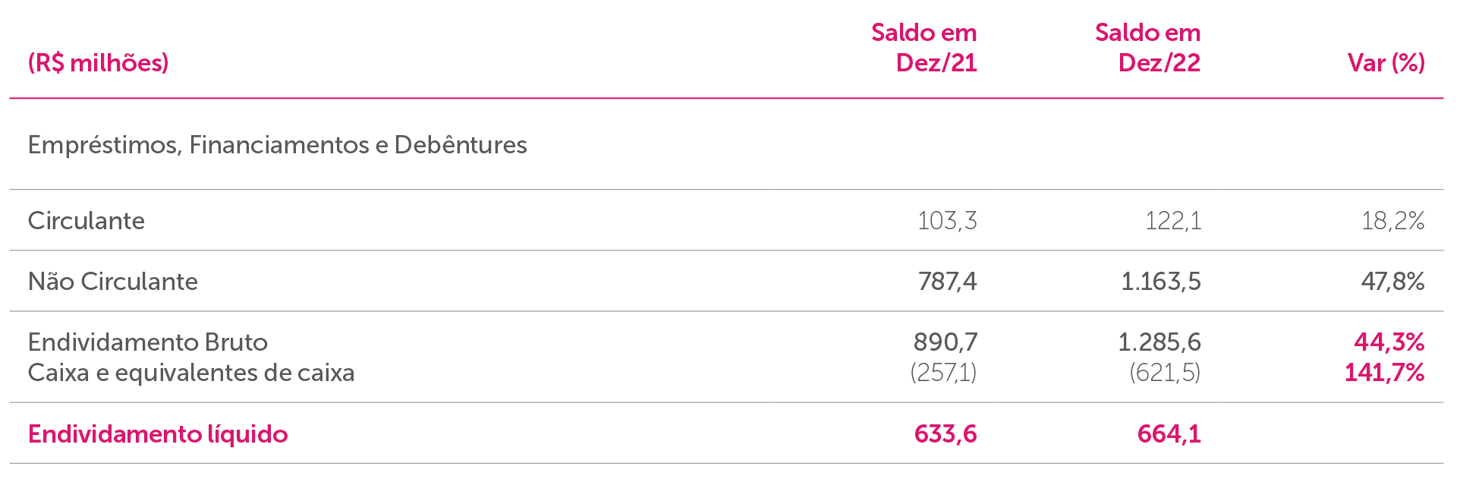Select the "Saldo em Dez/21" column header
1463x479 pixels.
923,47
